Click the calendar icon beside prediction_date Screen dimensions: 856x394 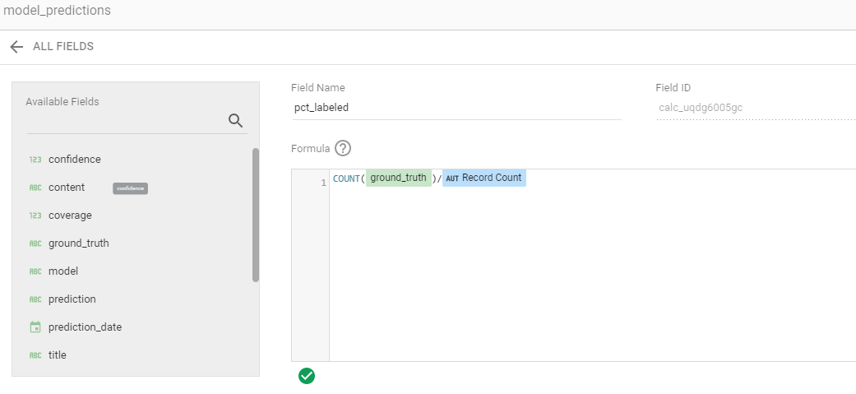tap(35, 327)
